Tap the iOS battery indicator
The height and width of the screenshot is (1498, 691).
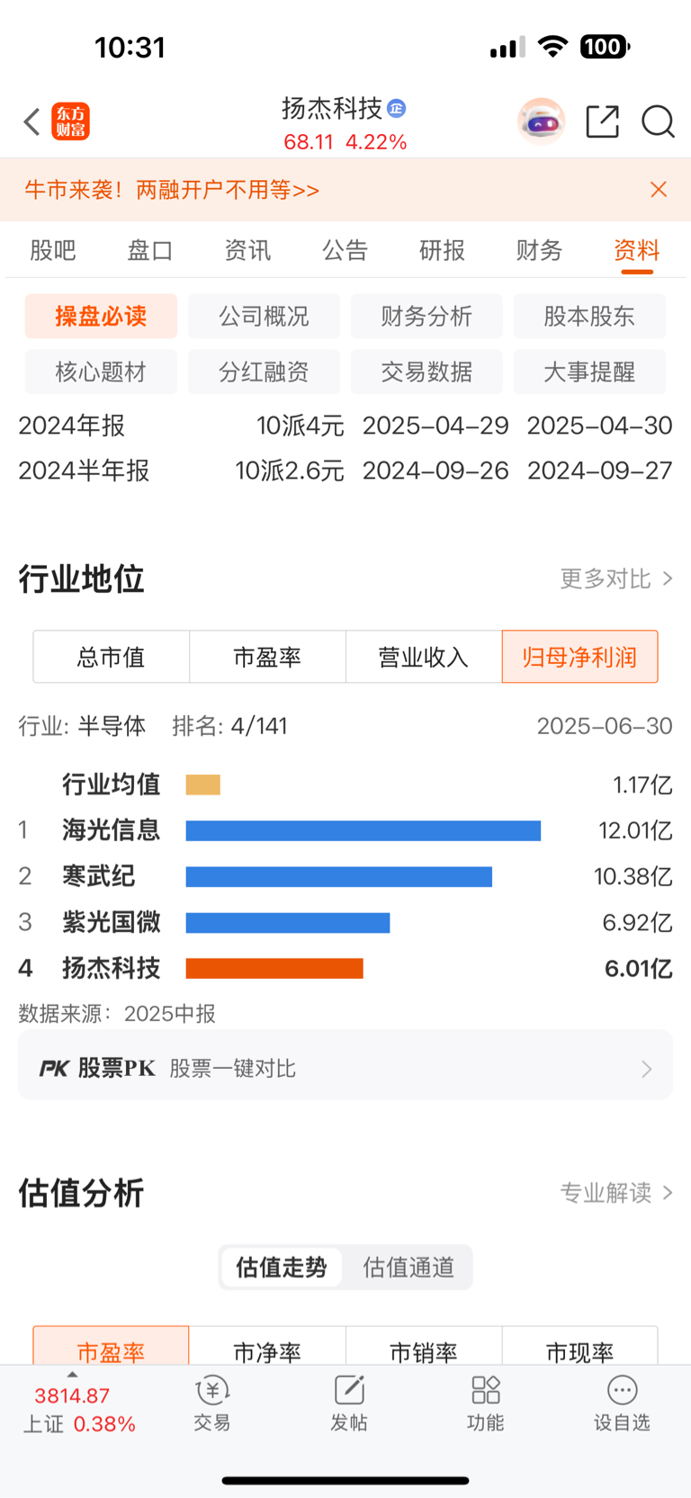[x=605, y=47]
